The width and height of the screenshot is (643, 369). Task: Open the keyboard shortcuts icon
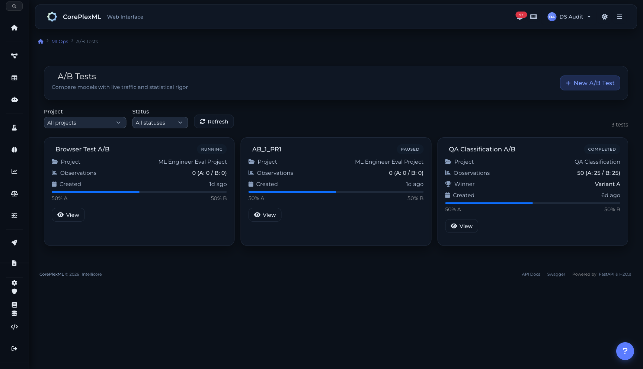[x=533, y=17]
